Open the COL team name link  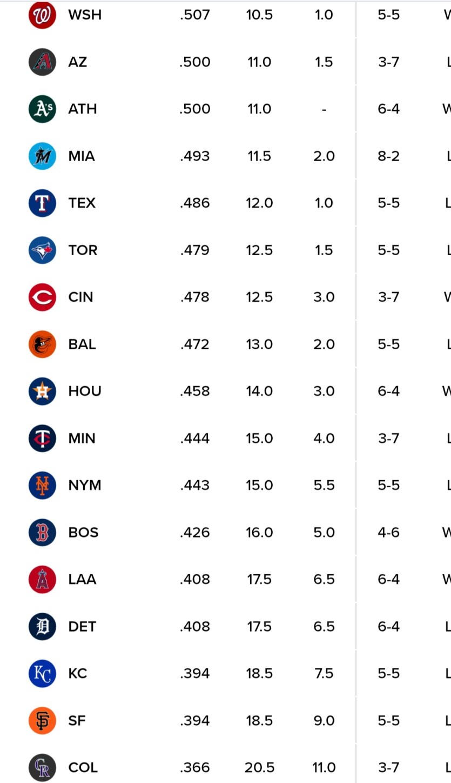pos(83,767)
